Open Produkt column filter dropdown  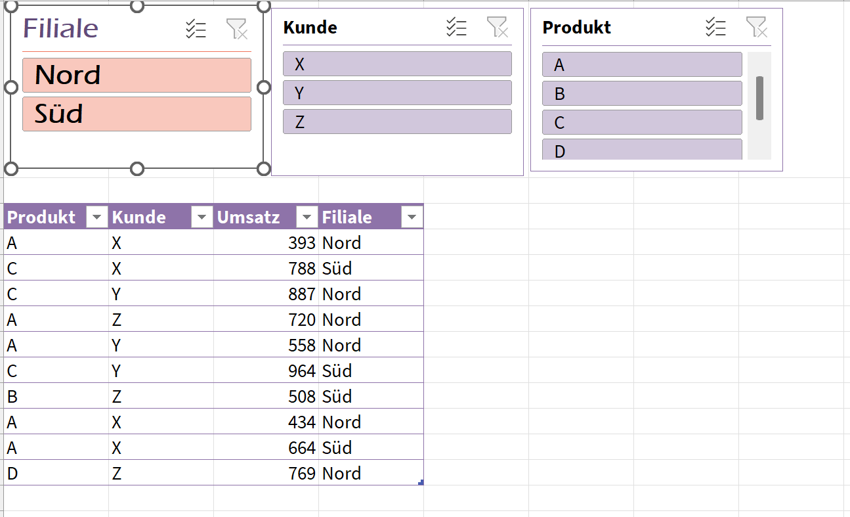[97, 217]
